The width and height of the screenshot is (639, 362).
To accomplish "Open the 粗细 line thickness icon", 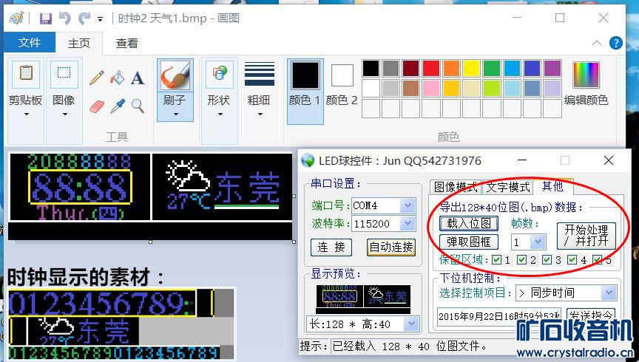I will (x=259, y=74).
